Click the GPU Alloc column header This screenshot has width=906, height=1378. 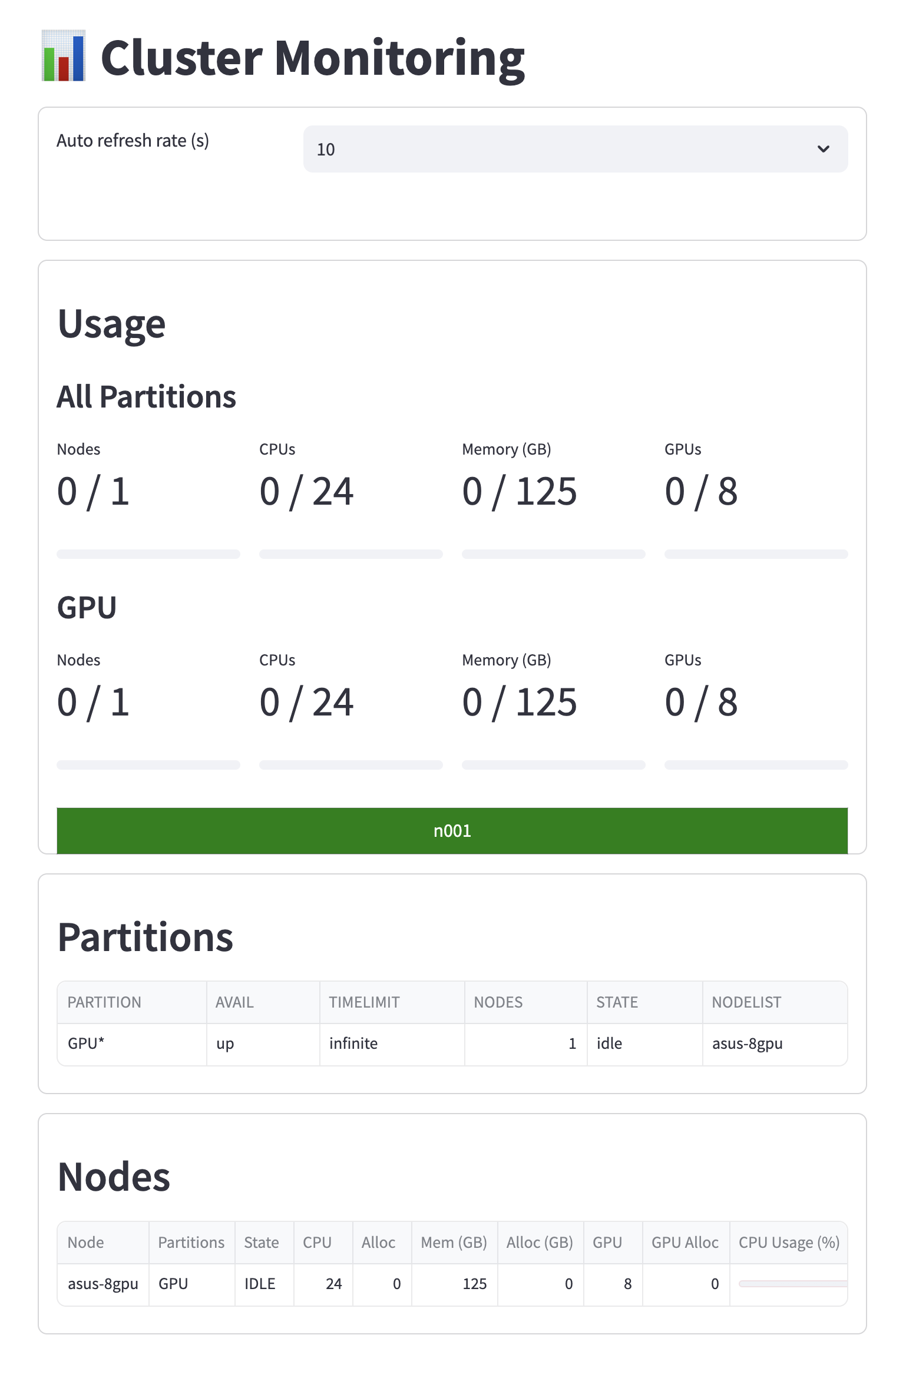(x=685, y=1243)
